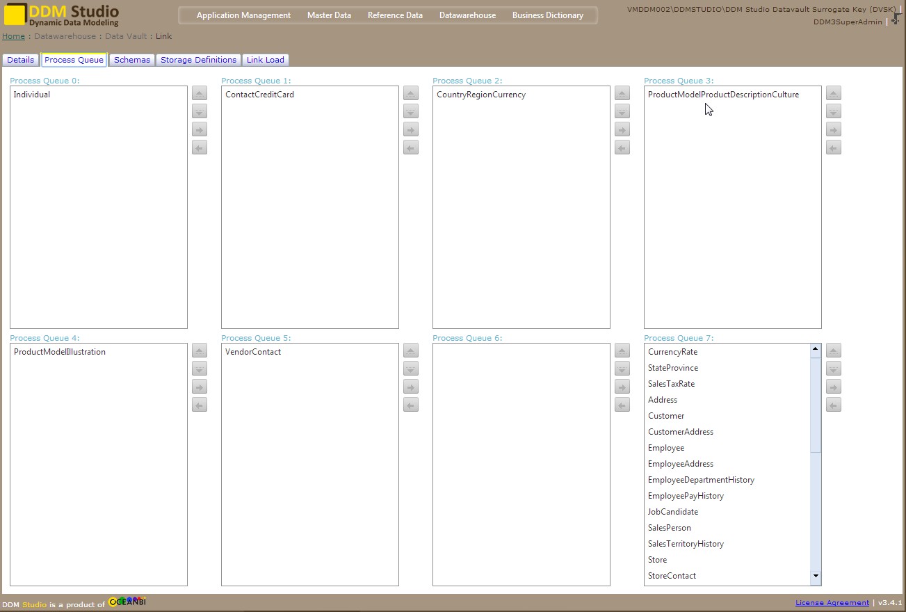906x612 pixels.
Task: Click left-arrow button beside Process Queue 7
Action: [834, 405]
